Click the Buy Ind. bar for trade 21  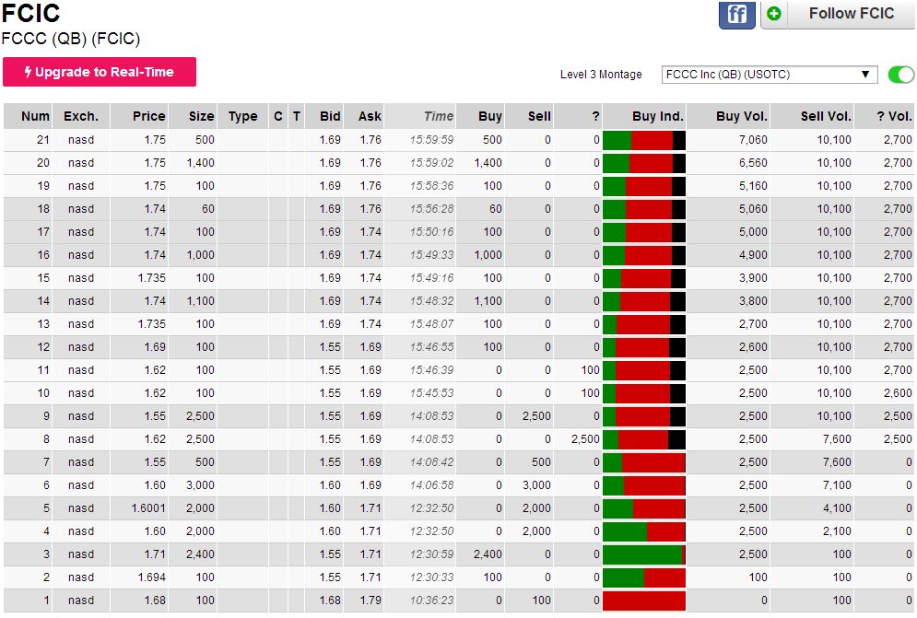coord(644,140)
